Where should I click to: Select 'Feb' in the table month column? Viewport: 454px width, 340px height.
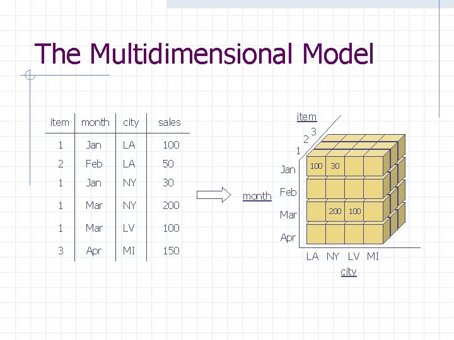click(94, 164)
